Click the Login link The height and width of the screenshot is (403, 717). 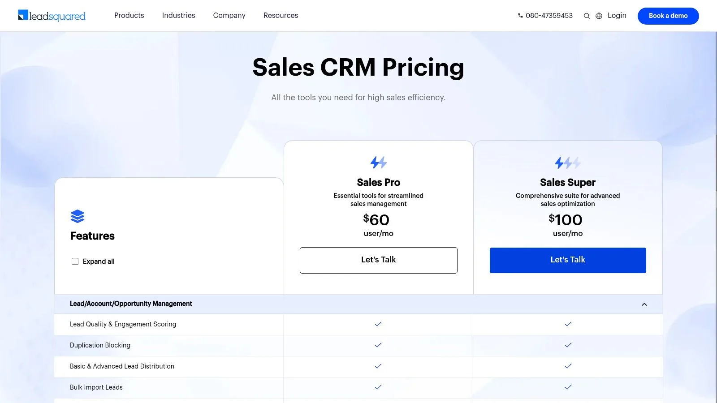pyautogui.click(x=617, y=16)
